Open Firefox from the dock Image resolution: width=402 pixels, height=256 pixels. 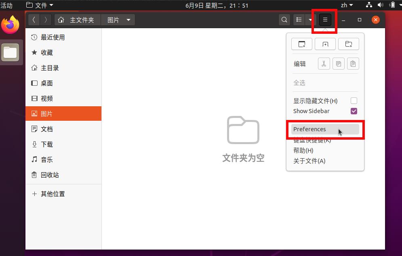pyautogui.click(x=10, y=26)
